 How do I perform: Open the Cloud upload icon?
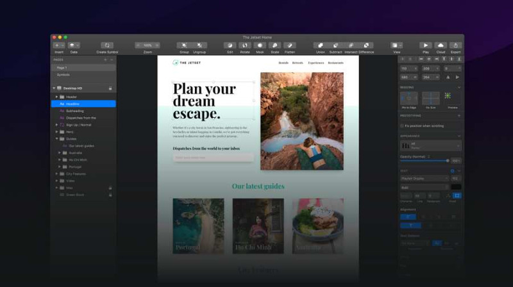pos(441,45)
